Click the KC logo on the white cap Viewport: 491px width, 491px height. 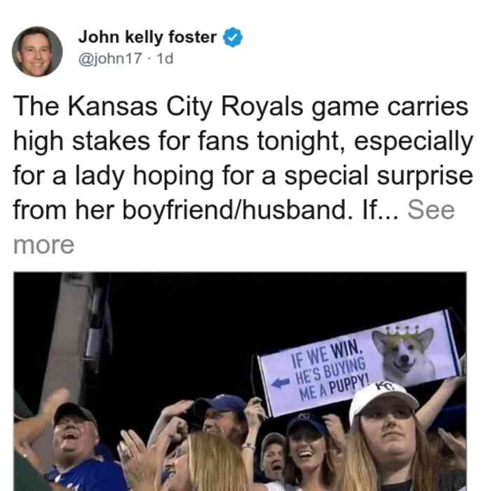pos(384,386)
